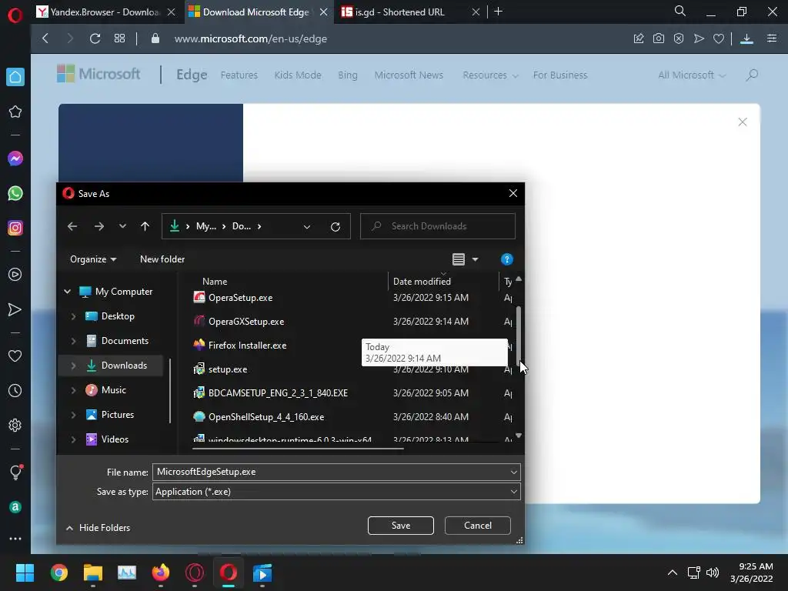Select Pictures folder in tree

point(118,415)
